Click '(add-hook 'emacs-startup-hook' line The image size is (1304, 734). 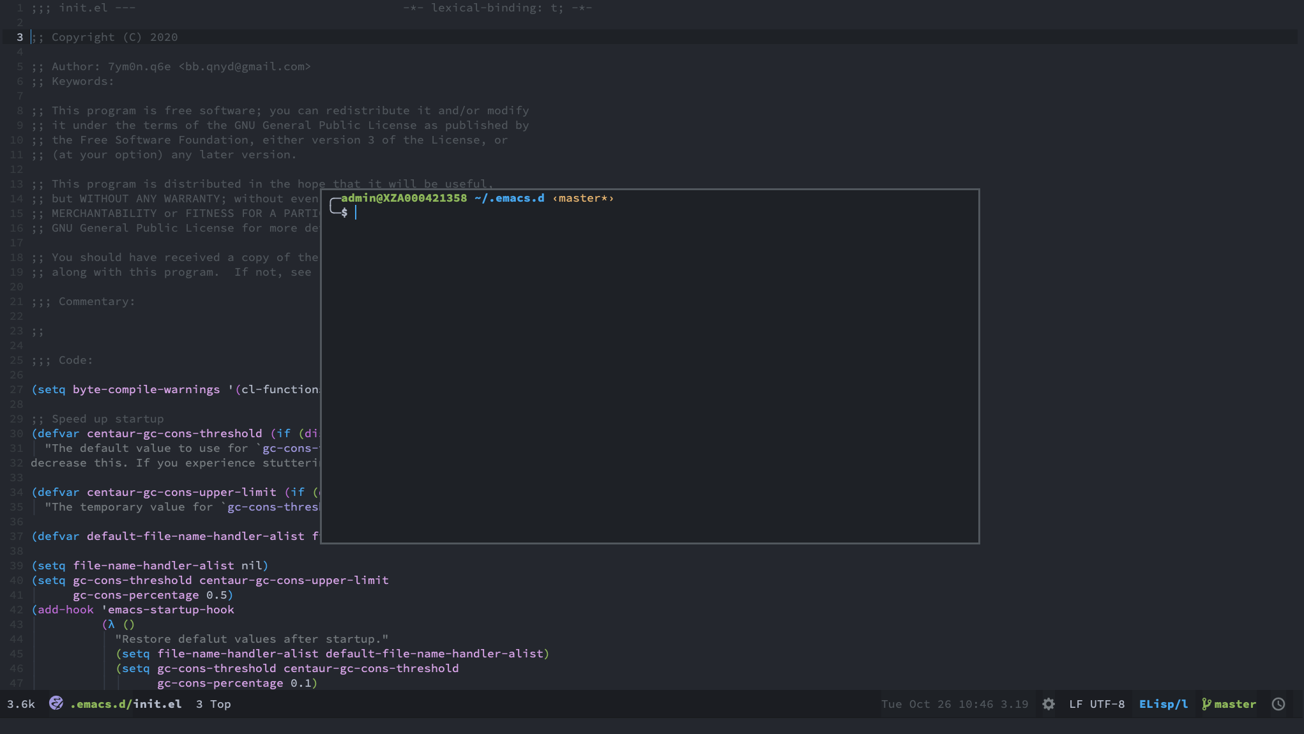click(133, 610)
